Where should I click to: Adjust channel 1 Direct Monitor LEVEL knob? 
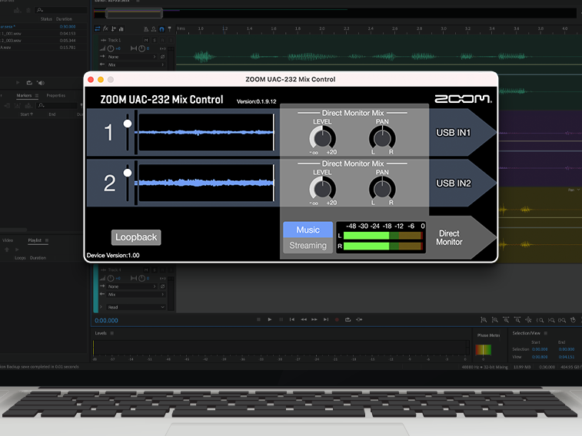tap(323, 138)
